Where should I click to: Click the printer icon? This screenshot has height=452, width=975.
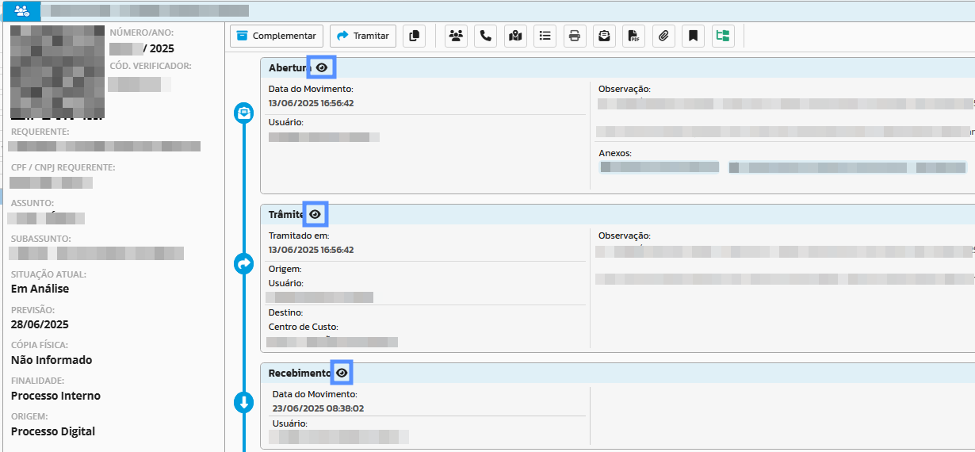coord(575,36)
